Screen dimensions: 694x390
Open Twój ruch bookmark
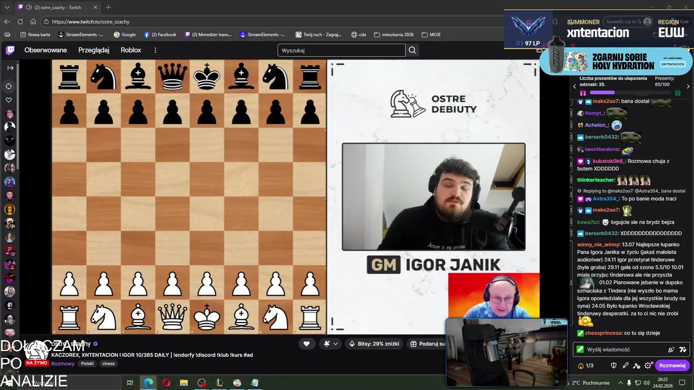click(319, 35)
